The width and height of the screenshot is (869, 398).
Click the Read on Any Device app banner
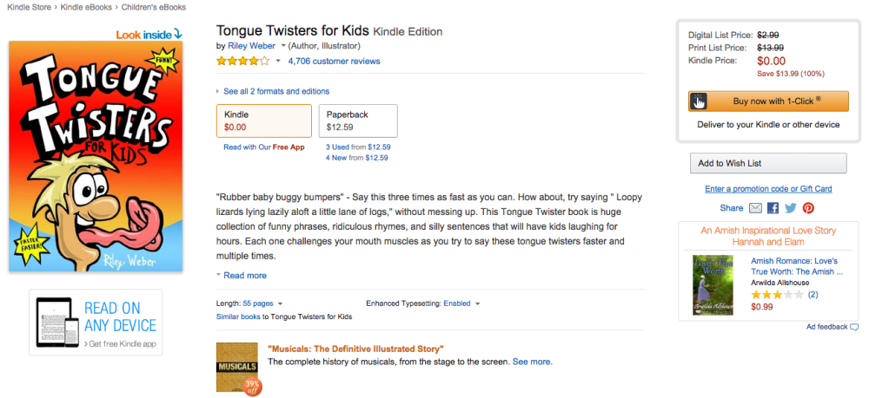(96, 322)
